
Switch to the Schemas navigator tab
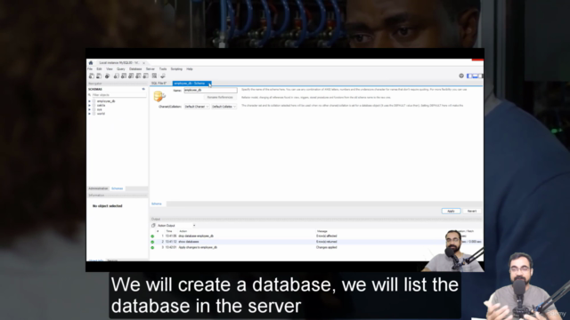(117, 188)
